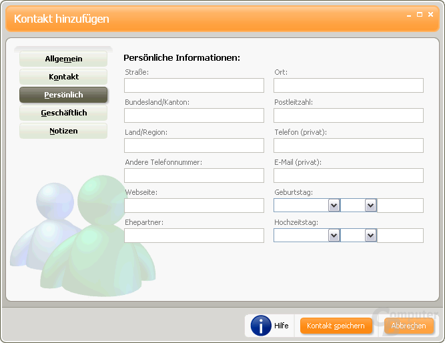Focus the Straße input field
445x343 pixels.
point(194,85)
